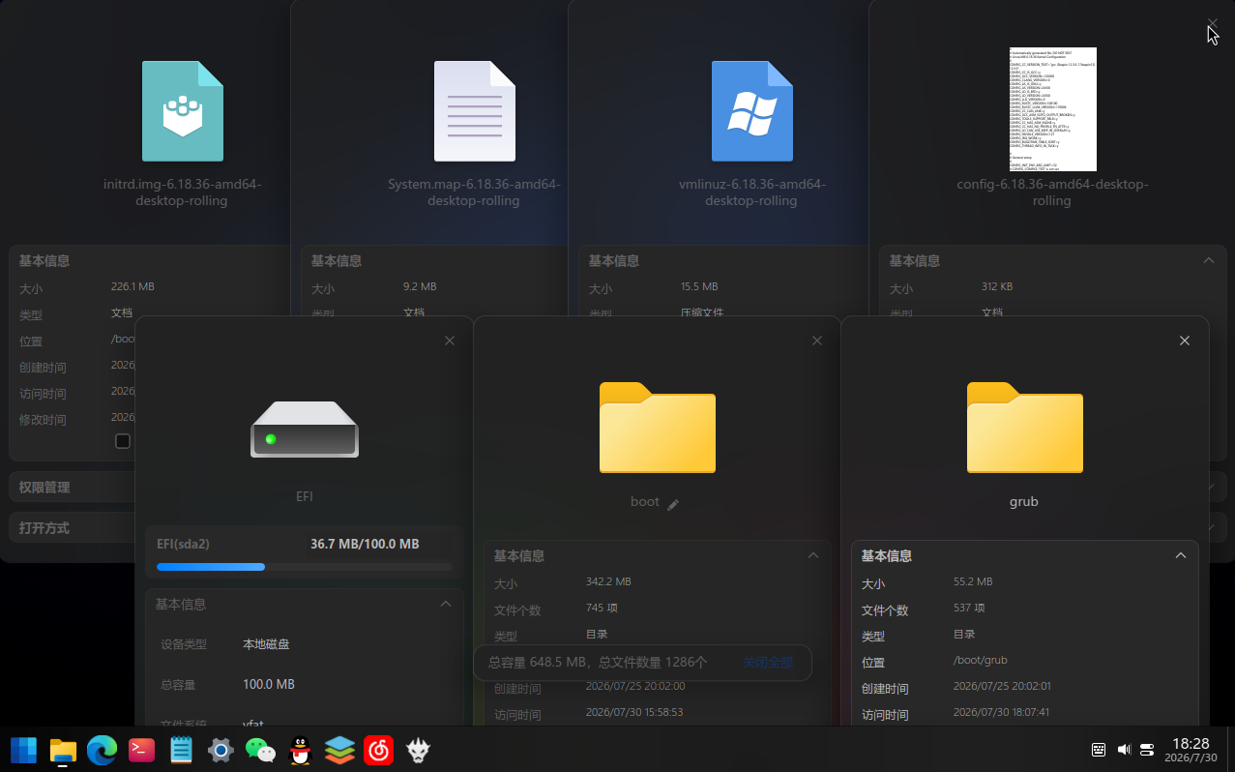Viewport: 1235px width, 772px height.
Task: Collapse 基本信息 in the config properties window
Action: click(1208, 260)
